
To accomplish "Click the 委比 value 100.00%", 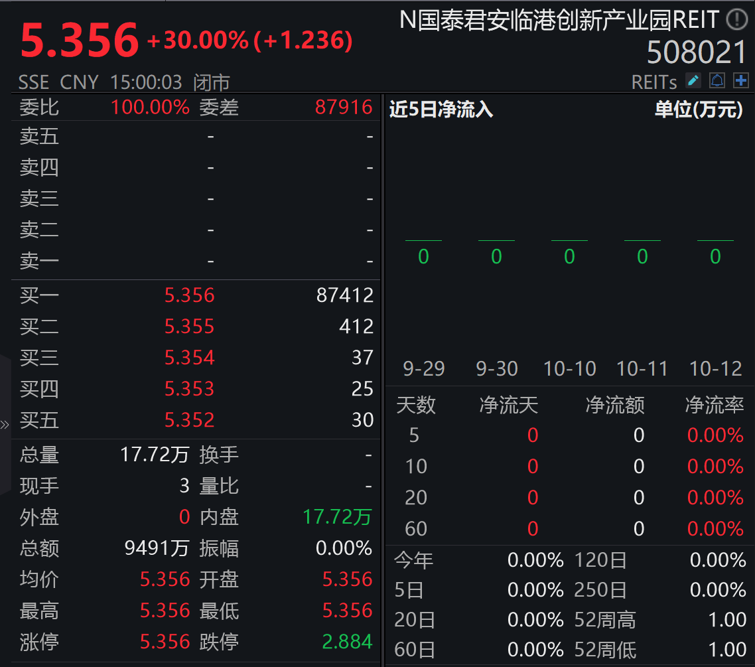I will click(x=150, y=107).
